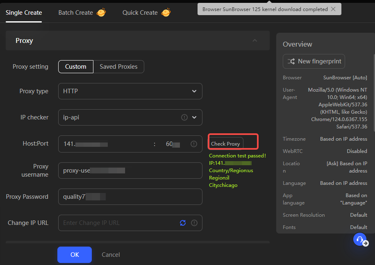Open the IP checker ip-api dropdown
Screen dimensions: 375x265
[x=130, y=117]
